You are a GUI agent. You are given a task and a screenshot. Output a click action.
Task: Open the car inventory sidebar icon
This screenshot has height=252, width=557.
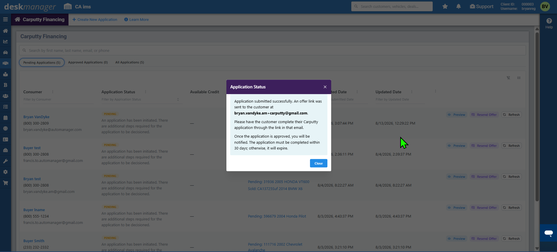[x=5, y=52]
